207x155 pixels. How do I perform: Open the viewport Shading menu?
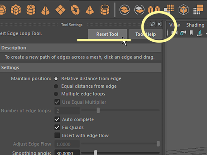(195, 25)
